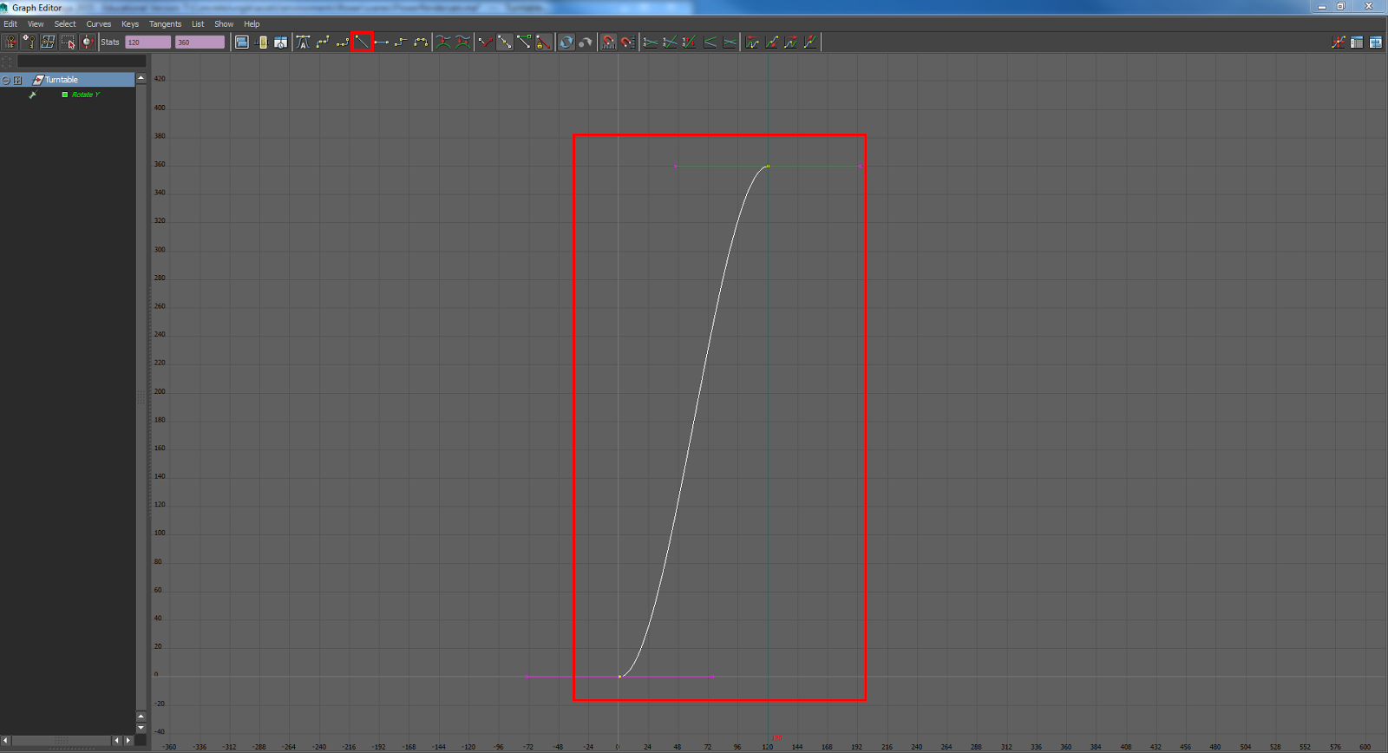1388x753 pixels.
Task: Apply Auto tangents to keys
Action: coord(303,42)
